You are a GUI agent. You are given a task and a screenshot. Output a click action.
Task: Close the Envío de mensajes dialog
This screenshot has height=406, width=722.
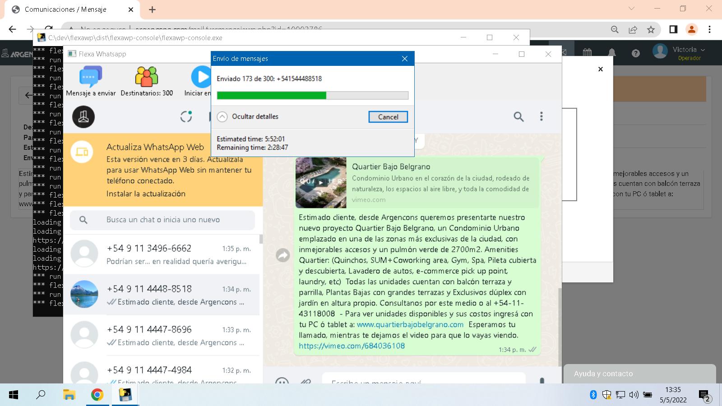tap(405, 59)
